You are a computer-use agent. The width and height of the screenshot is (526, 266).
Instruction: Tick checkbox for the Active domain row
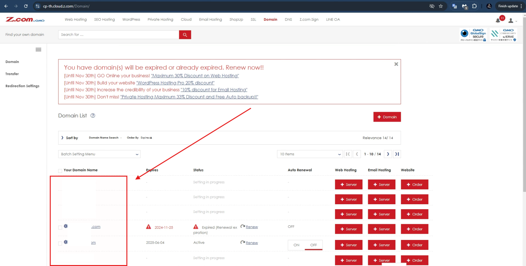(60, 243)
